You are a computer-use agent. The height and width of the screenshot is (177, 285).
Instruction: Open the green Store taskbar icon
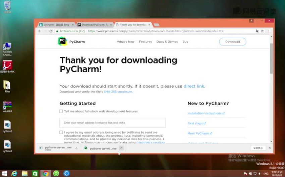coord(35,173)
